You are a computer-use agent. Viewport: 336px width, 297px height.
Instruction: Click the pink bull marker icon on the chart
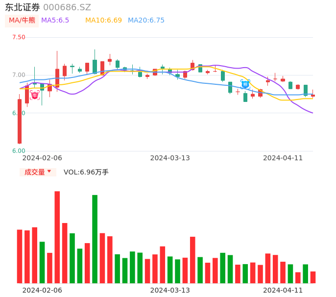pos(35,95)
